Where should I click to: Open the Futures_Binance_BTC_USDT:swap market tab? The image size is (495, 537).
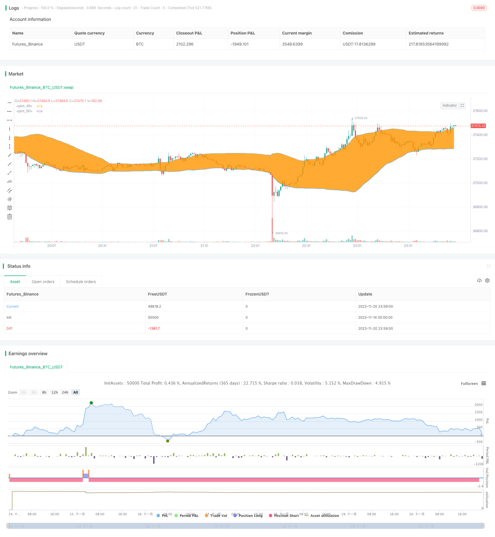pyautogui.click(x=42, y=88)
